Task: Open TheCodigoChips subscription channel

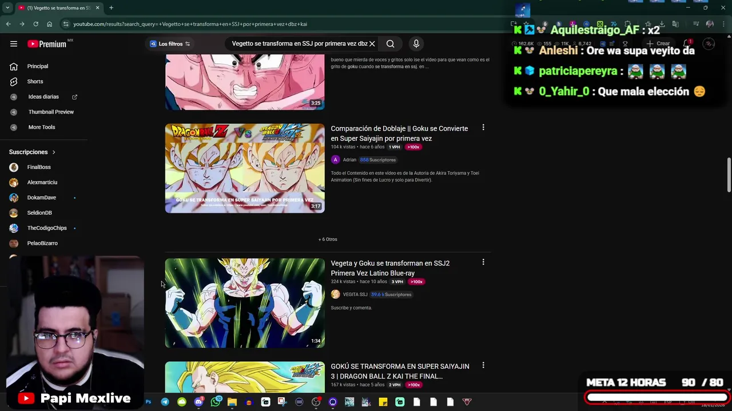Action: coord(47,228)
